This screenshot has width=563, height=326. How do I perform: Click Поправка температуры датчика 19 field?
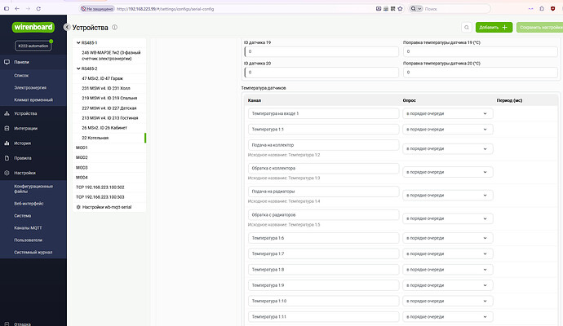480,51
